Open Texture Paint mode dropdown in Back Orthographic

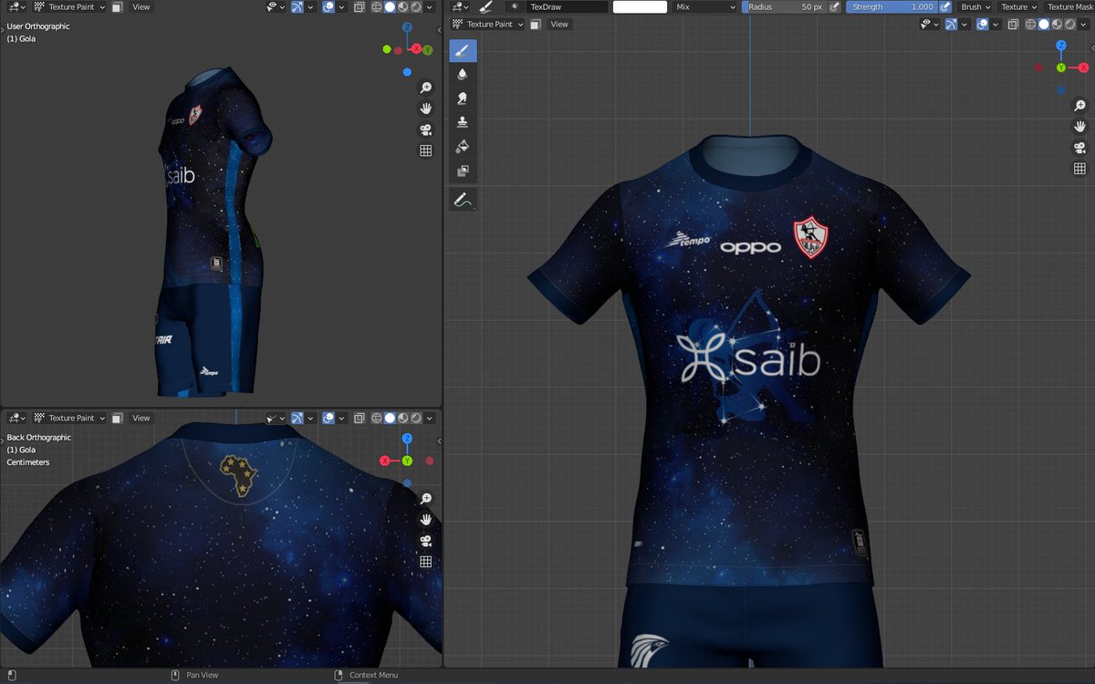coord(69,418)
